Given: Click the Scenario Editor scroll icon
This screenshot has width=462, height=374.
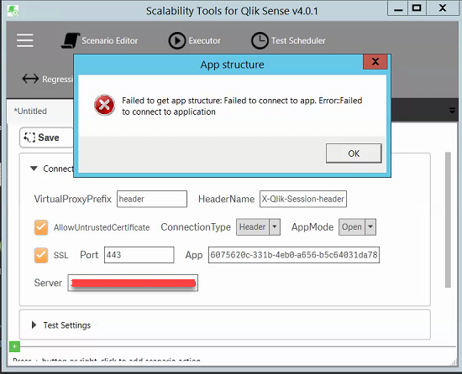Looking at the screenshot, I should 70,40.
